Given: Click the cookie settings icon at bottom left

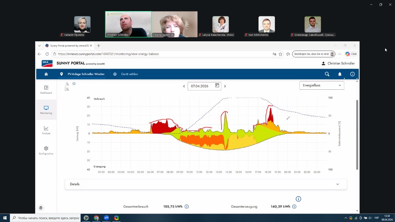Looking at the screenshot, I should coord(41,208).
